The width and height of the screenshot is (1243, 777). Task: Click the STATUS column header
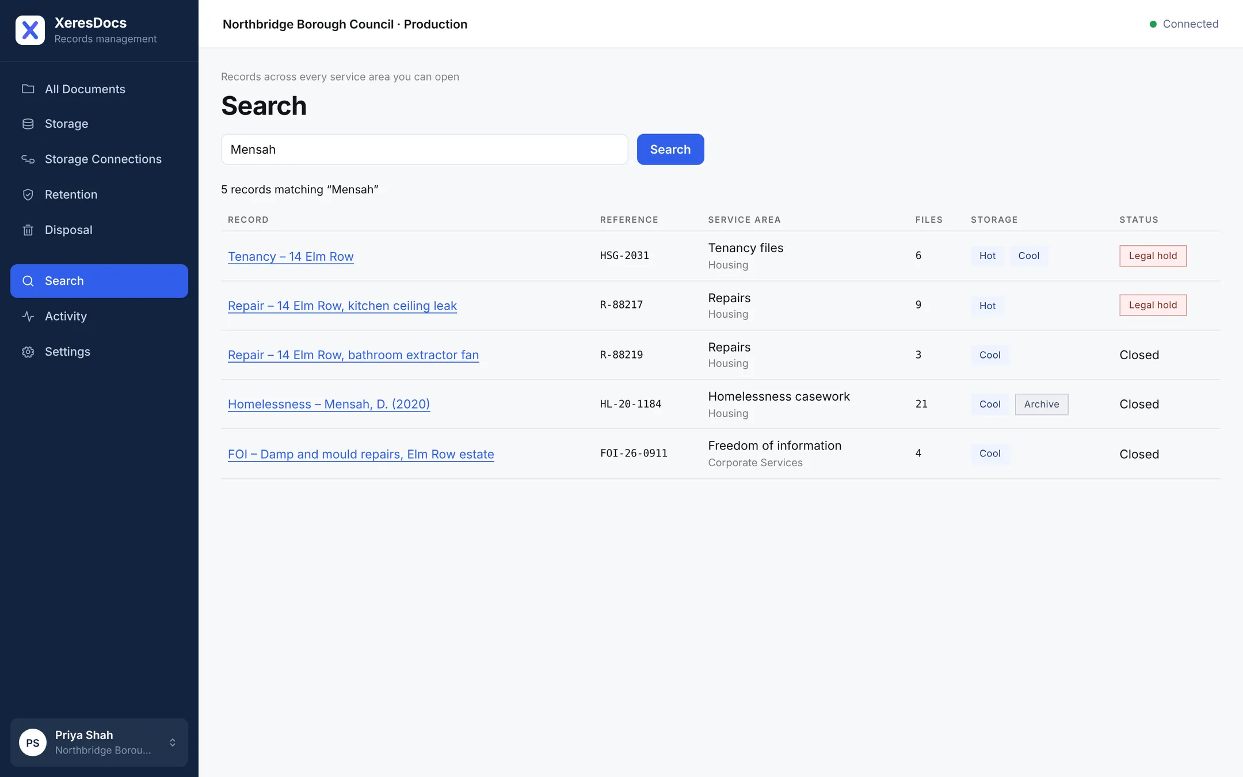pos(1139,220)
